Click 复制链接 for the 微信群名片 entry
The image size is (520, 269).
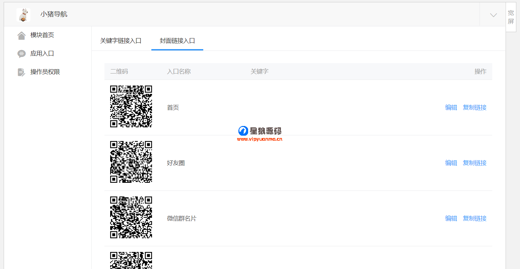pos(474,219)
